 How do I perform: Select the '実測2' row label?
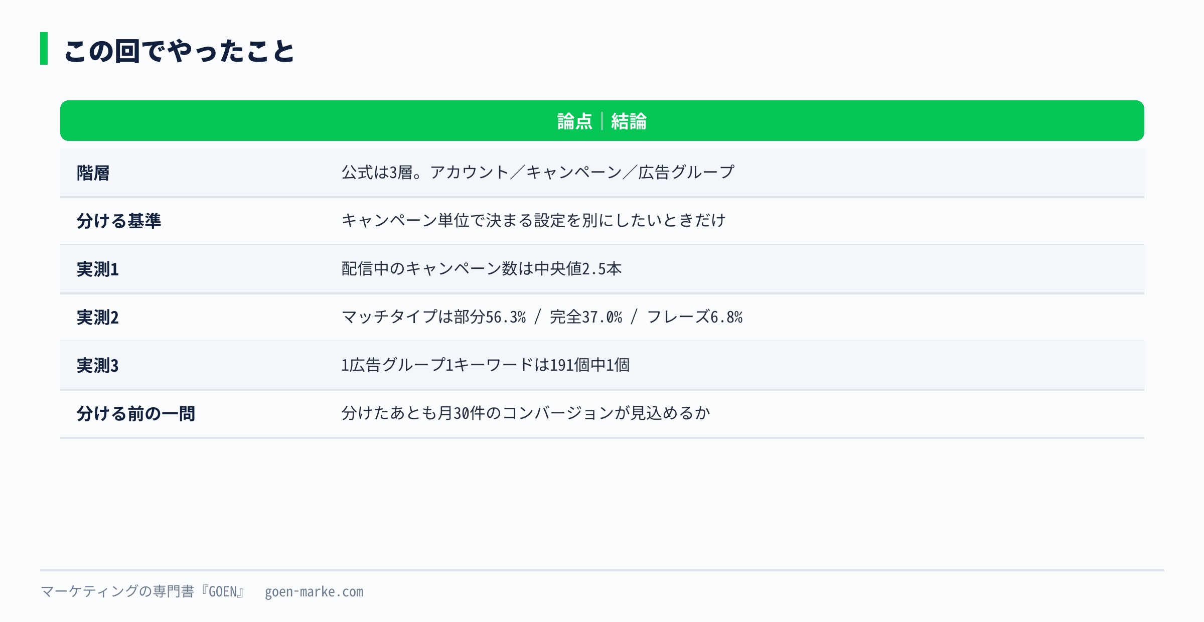pyautogui.click(x=98, y=318)
